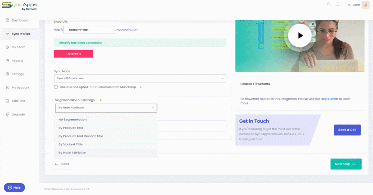Play the tutorial video
373x195 pixels.
pos(300,36)
